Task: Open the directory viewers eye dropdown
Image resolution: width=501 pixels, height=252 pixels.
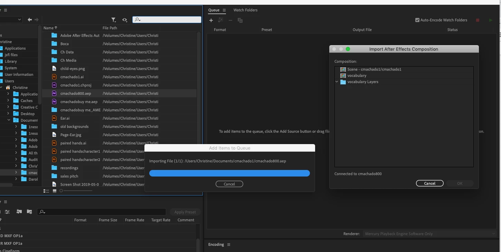Action: tap(125, 20)
